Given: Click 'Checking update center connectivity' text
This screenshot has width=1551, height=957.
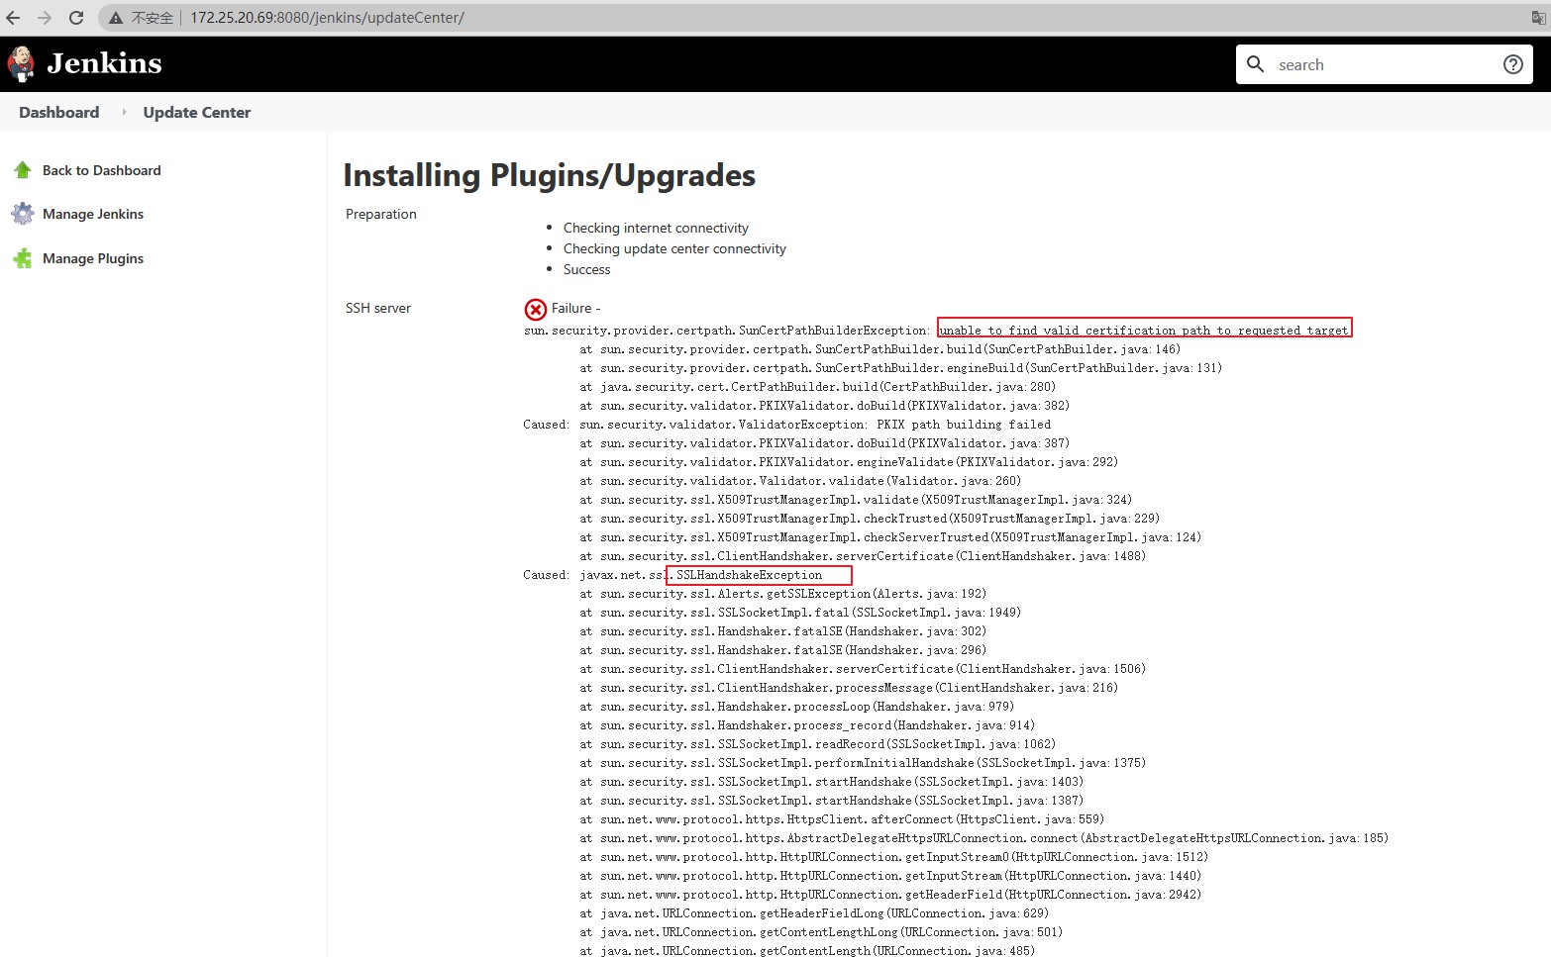Looking at the screenshot, I should [x=674, y=248].
